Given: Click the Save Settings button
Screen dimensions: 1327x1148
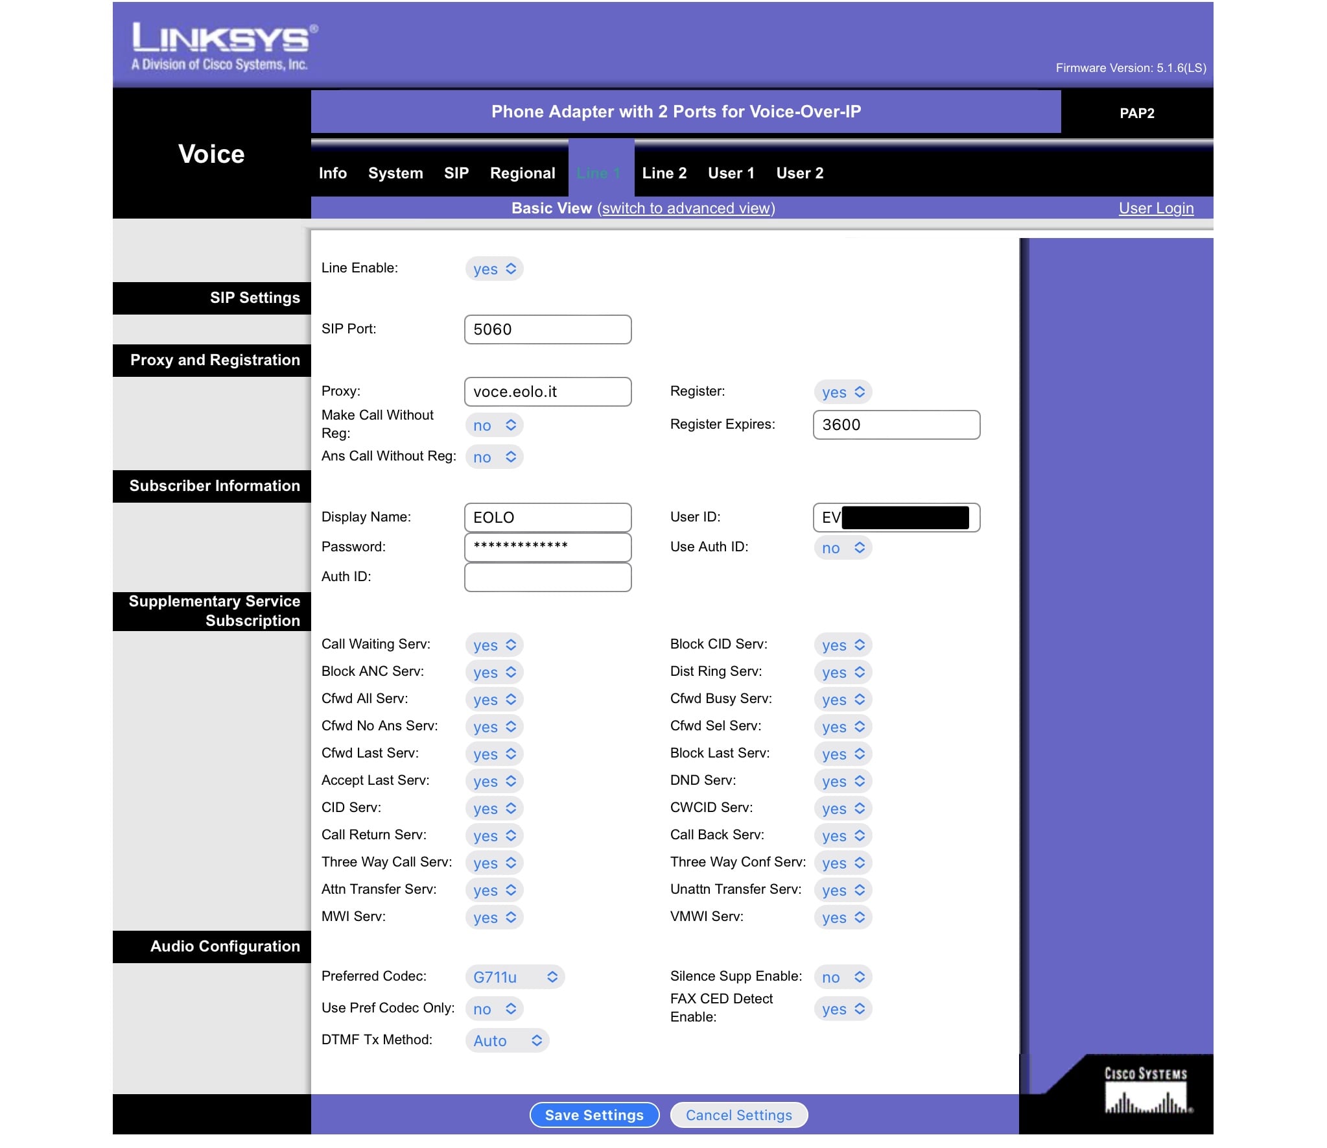Looking at the screenshot, I should pyautogui.click(x=594, y=1115).
